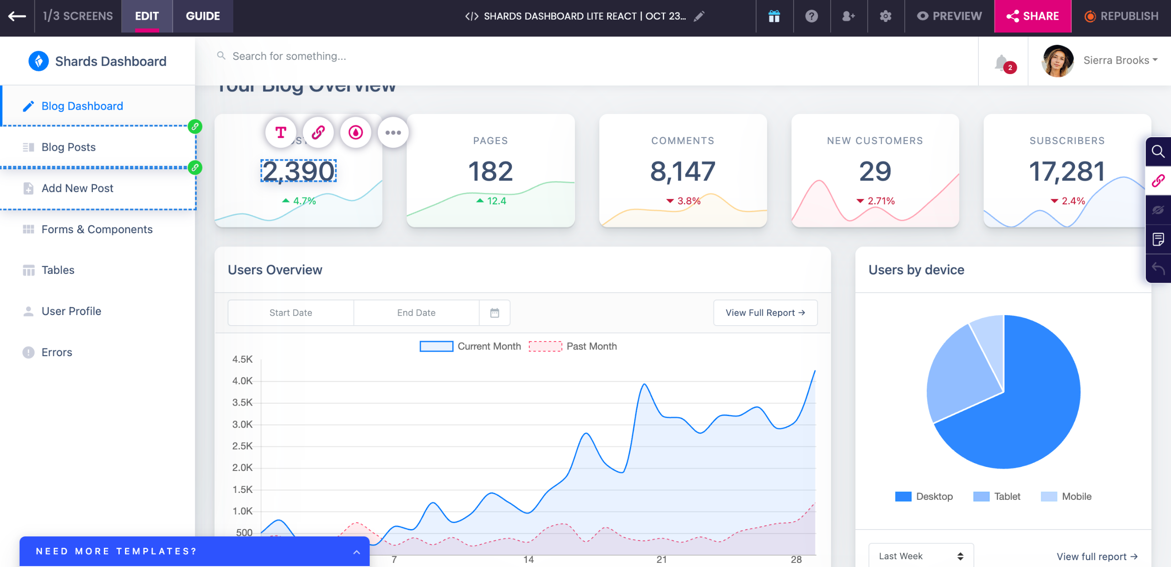Image resolution: width=1171 pixels, height=567 pixels.
Task: Open the color drop styling icon
Action: 355,133
